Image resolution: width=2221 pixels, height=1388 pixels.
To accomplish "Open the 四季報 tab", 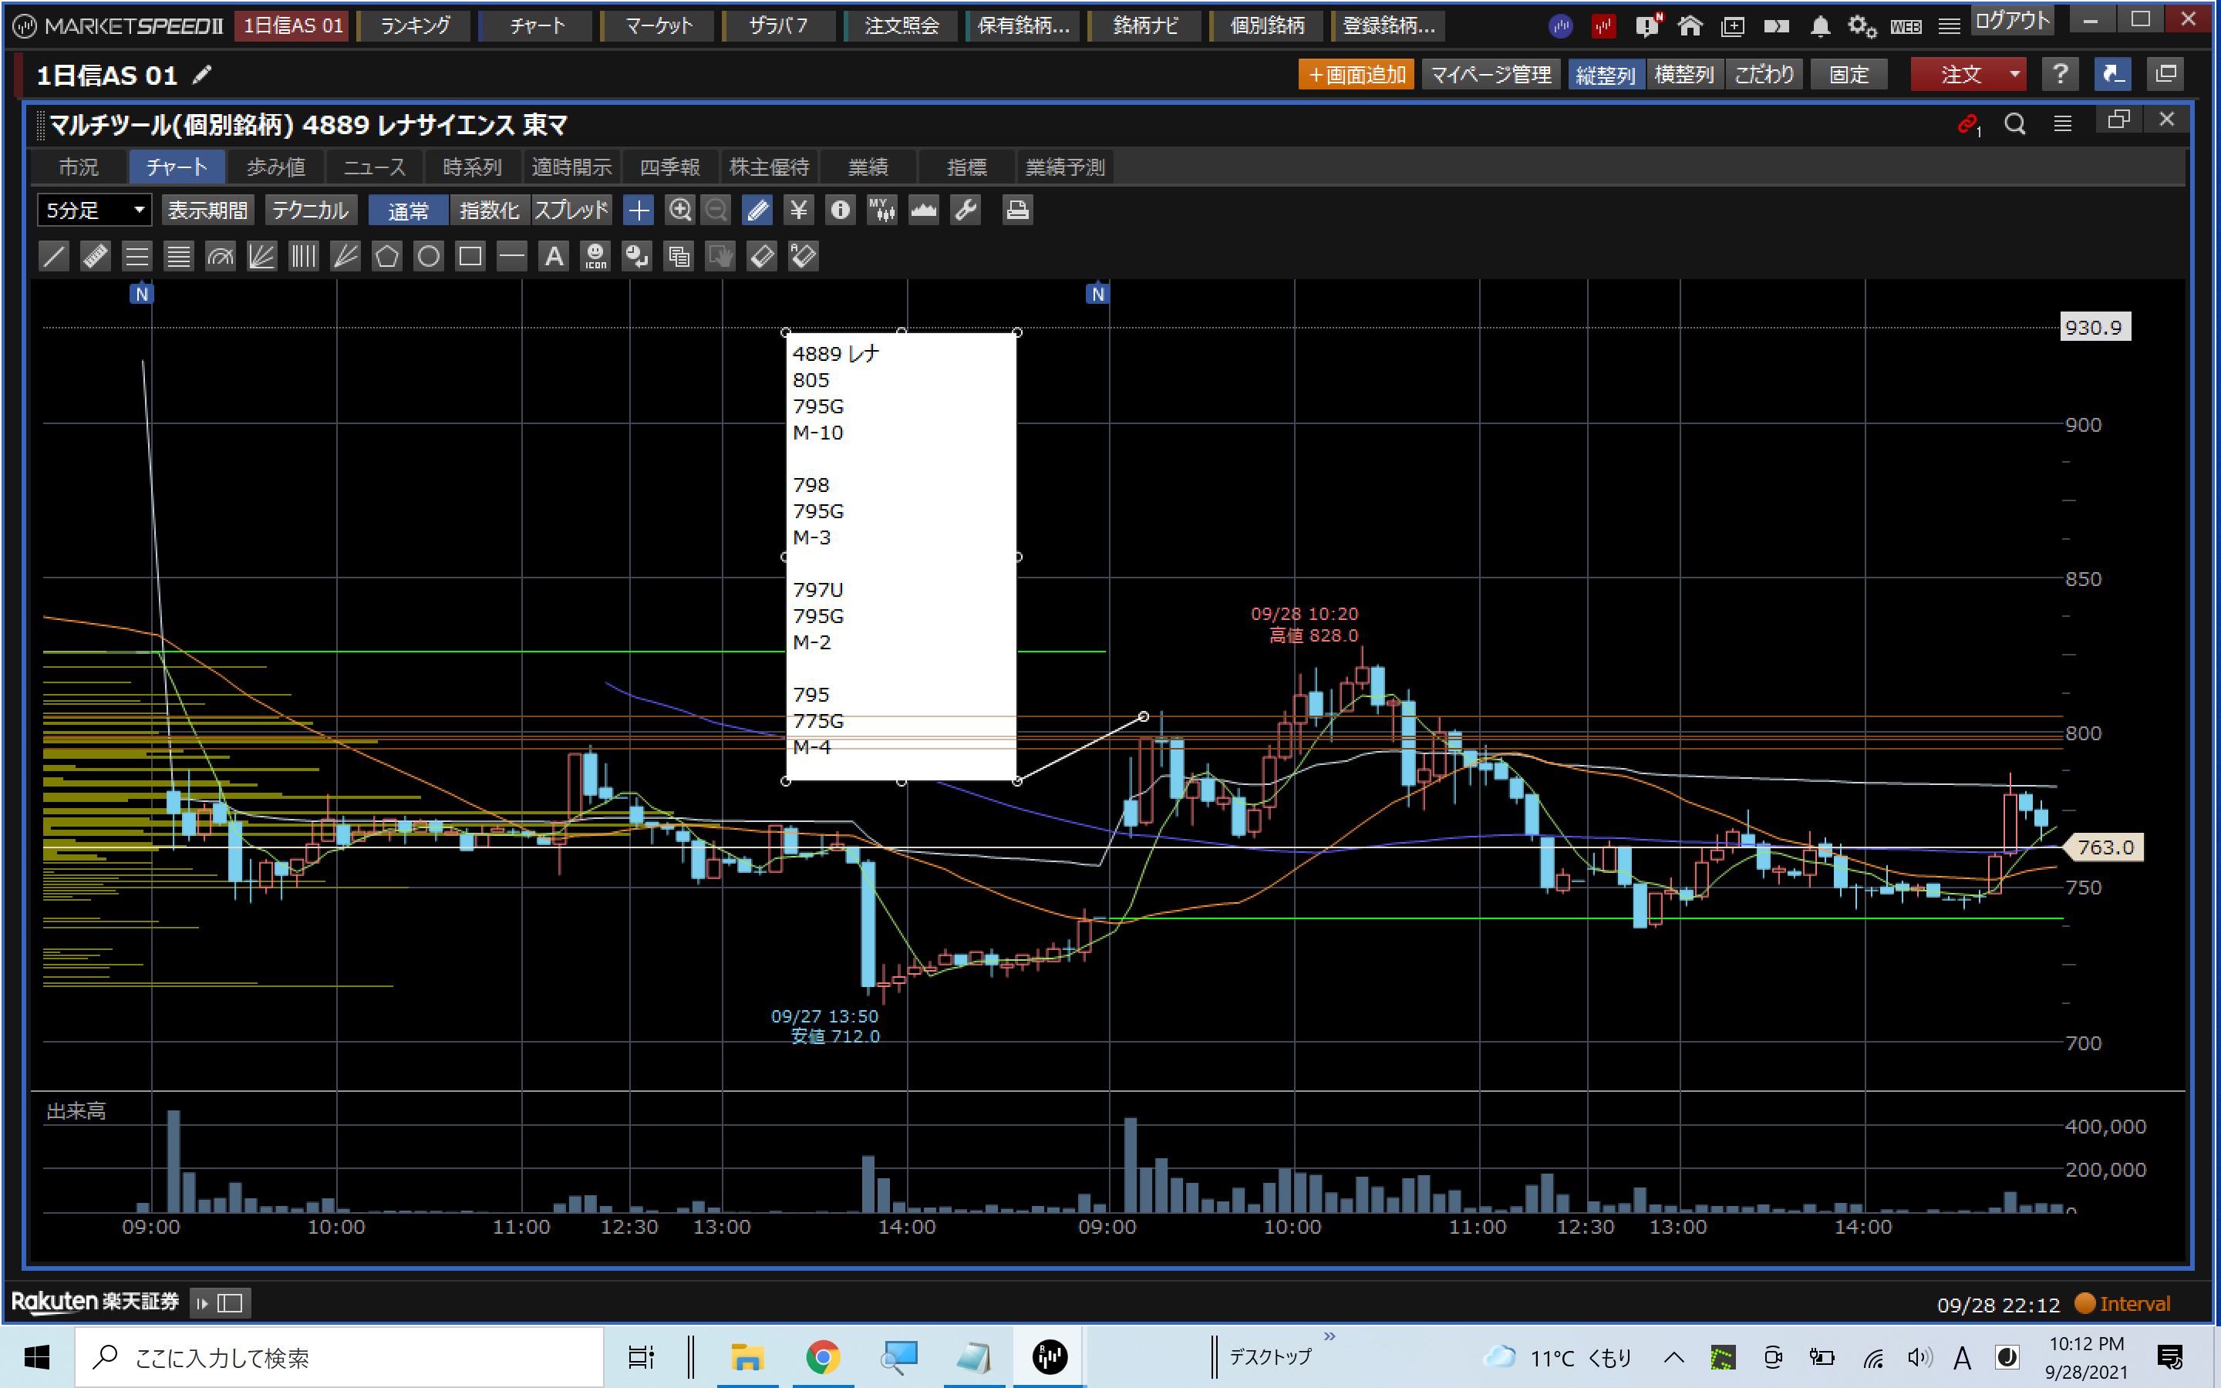I will pos(670,167).
